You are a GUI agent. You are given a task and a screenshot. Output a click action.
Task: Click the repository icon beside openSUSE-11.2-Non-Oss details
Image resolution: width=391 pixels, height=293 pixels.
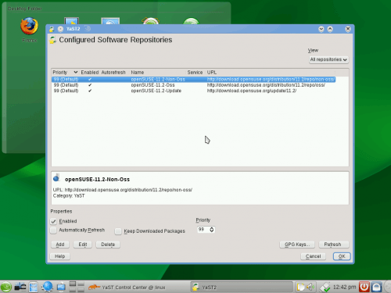[x=56, y=178]
